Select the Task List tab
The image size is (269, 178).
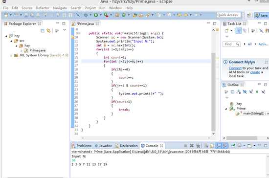click(x=234, y=23)
